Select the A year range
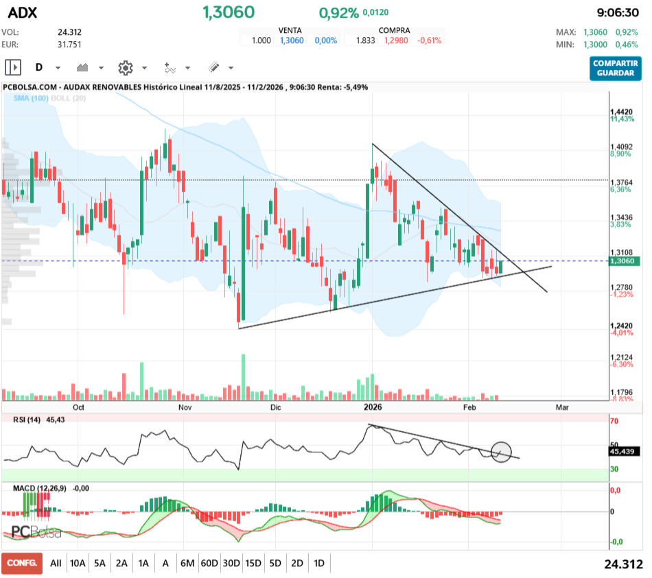The image size is (652, 578). click(165, 564)
